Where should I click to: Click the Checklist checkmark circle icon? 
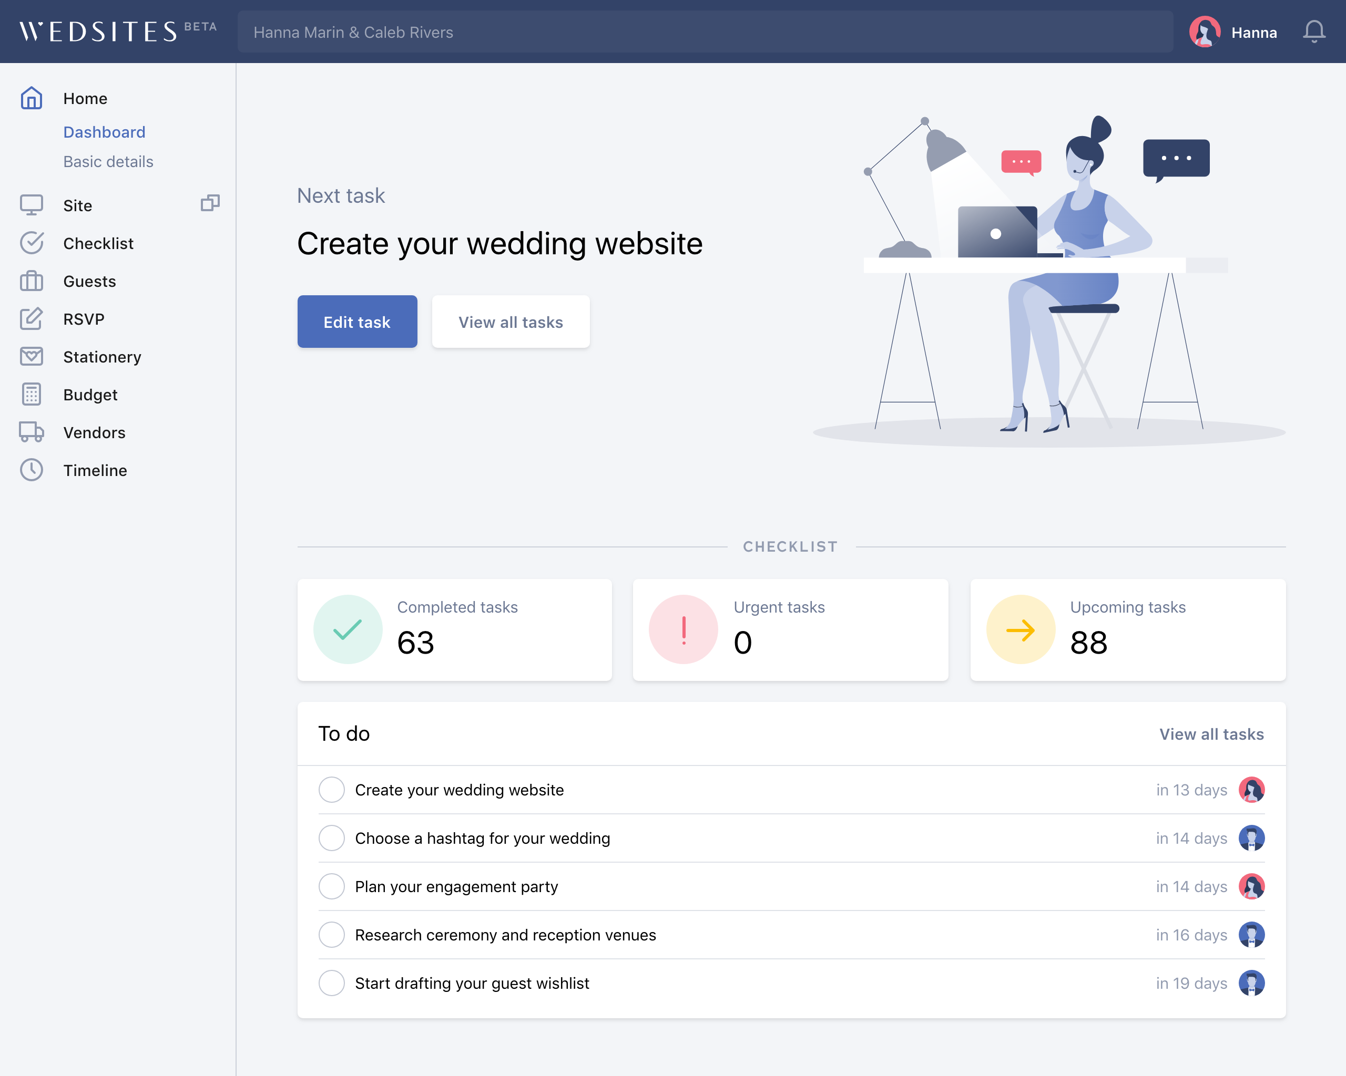[31, 243]
